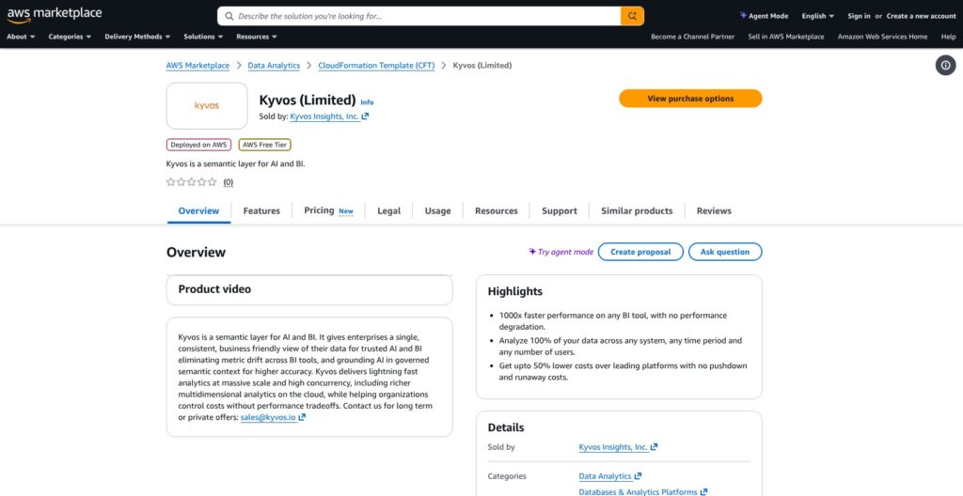Viewport: 963px width, 496px height.
Task: Click the Ask question button
Action: pos(725,252)
